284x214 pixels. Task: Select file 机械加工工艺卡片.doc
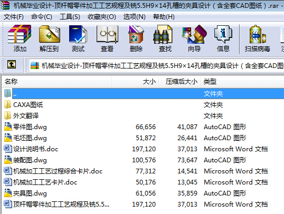click(x=45, y=182)
